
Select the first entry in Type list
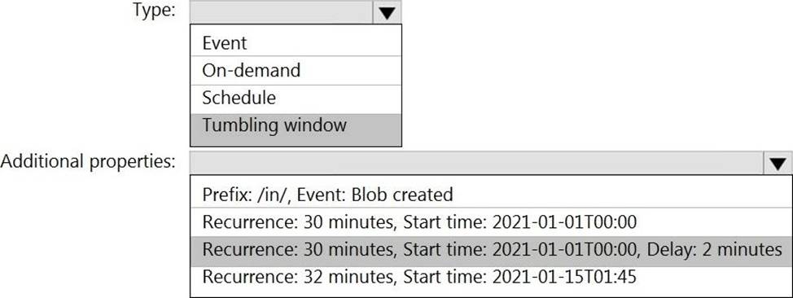tap(296, 42)
